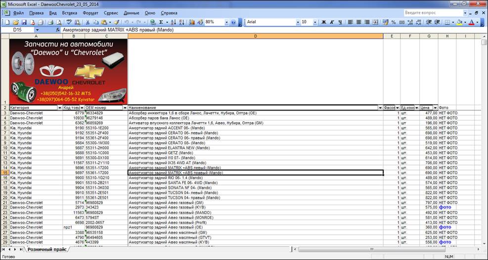Click the horizontal scrollbar thumb
Screen dimensions: 488x260
click(372, 250)
